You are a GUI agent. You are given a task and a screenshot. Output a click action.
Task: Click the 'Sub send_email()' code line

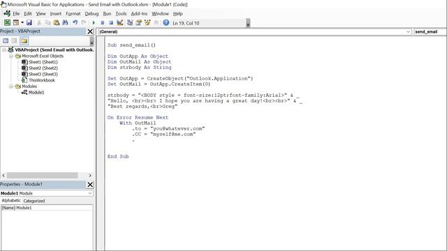(131, 45)
